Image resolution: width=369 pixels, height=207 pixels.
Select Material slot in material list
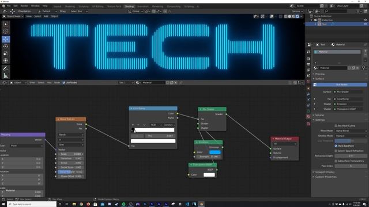(x=337, y=52)
